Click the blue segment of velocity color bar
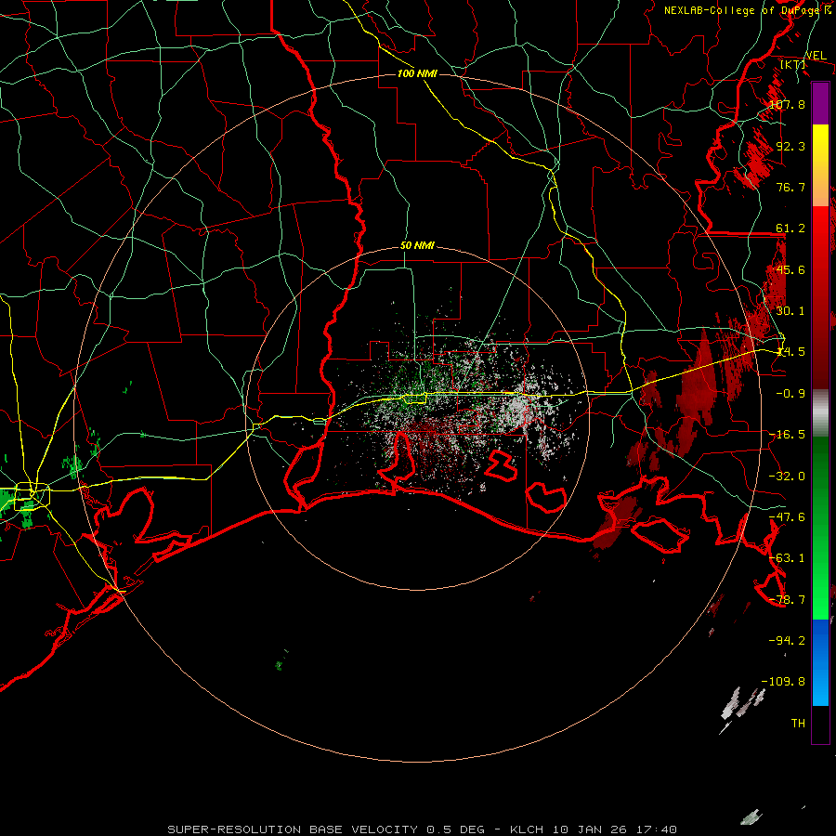Screen dimensions: 836x836 (x=820, y=662)
